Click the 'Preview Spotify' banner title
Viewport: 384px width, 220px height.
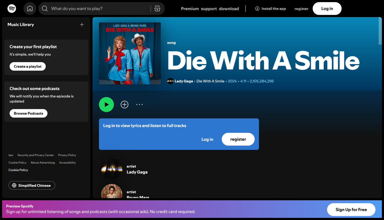[20, 206]
